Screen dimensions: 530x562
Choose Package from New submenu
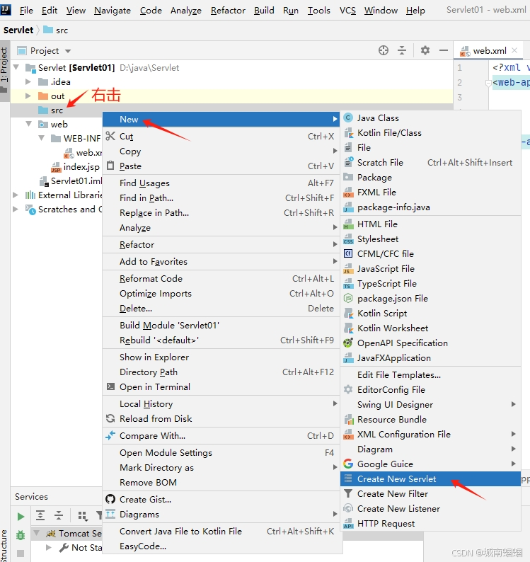430,178
